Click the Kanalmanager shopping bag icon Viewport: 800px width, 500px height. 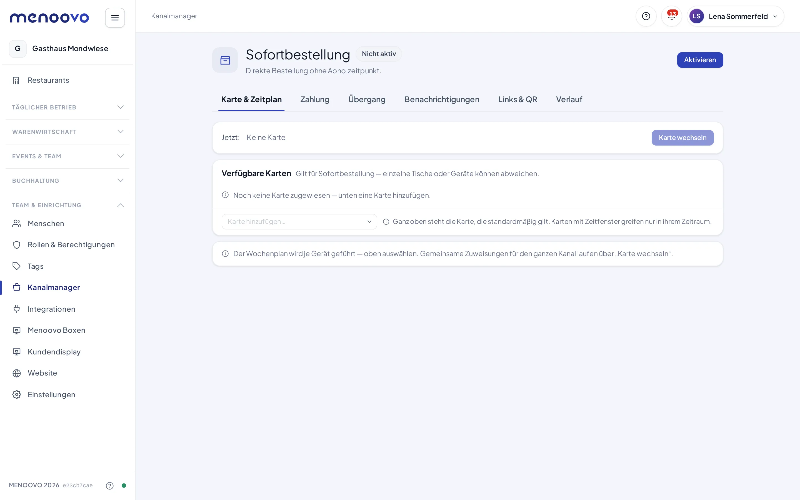click(x=17, y=287)
